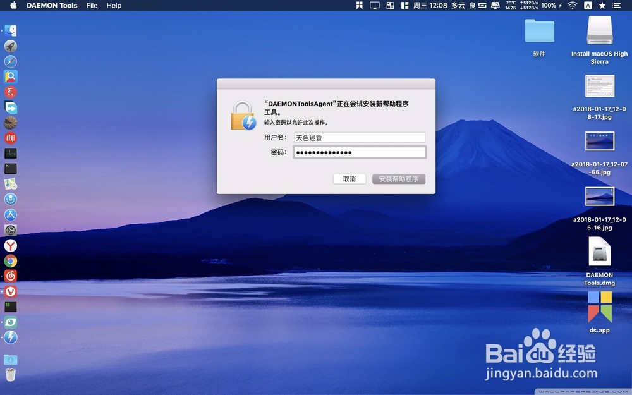The width and height of the screenshot is (632, 395).
Task: Open Activity Monitor from the dock
Action: coord(11,153)
